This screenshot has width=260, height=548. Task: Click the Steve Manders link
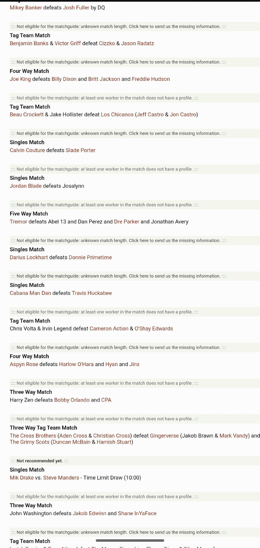coord(61,478)
